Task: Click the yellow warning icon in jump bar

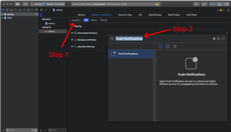Action: [x=221, y=10]
